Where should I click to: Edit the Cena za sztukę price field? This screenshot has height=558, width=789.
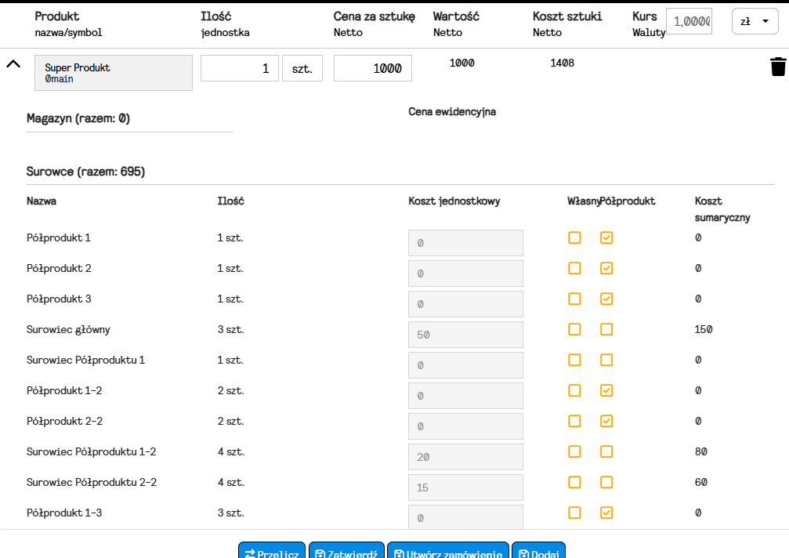coord(373,68)
